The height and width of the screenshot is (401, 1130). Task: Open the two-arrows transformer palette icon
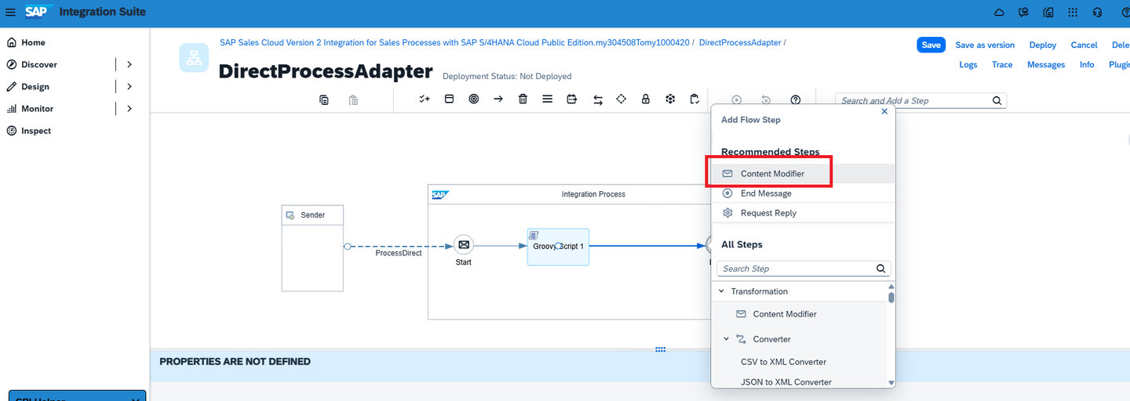[598, 99]
